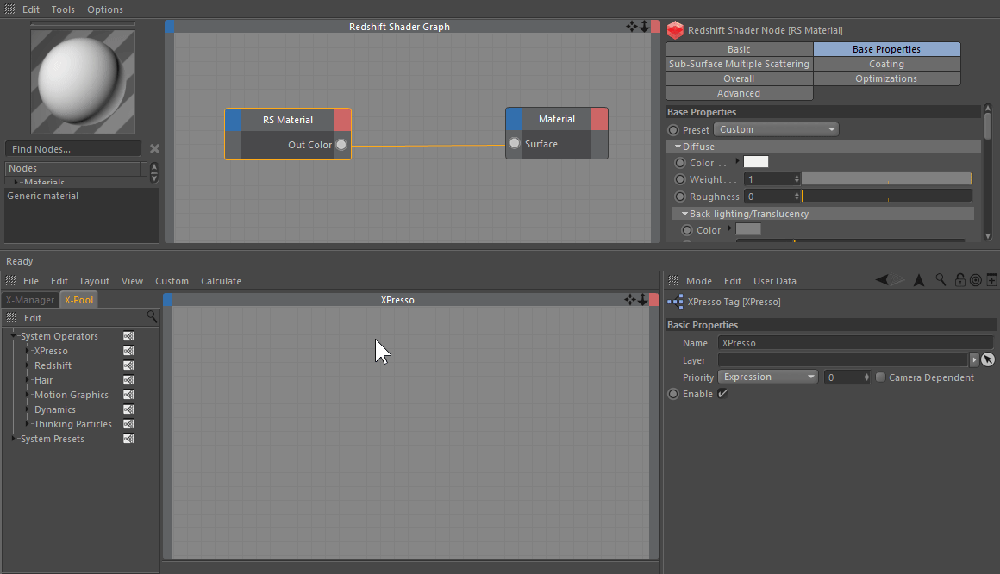
Task: Open a new Attribute Manager with plus icon
Action: (991, 279)
